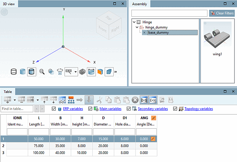Uncheck the Main variables checkbox
Image resolution: width=237 pixels, height=162 pixels.
tap(90, 109)
